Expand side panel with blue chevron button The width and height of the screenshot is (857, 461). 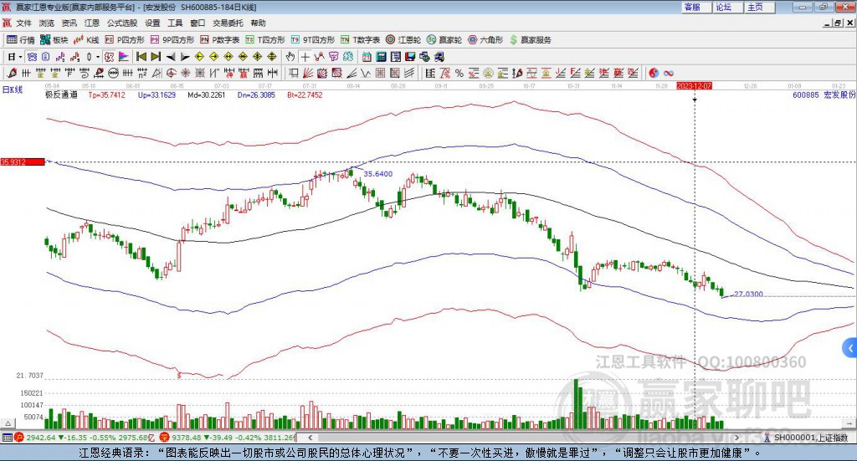click(x=850, y=348)
